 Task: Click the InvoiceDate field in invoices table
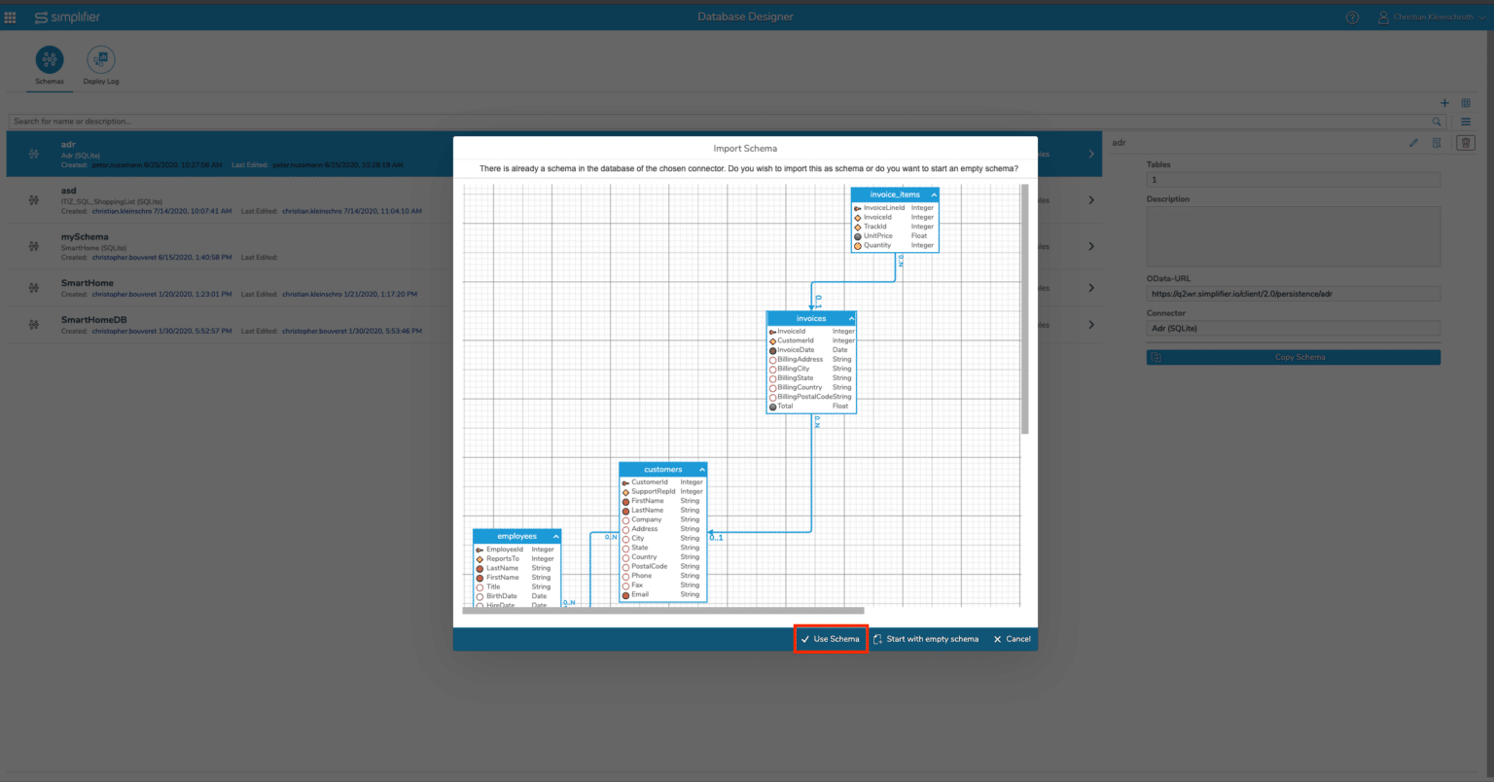pyautogui.click(x=811, y=350)
